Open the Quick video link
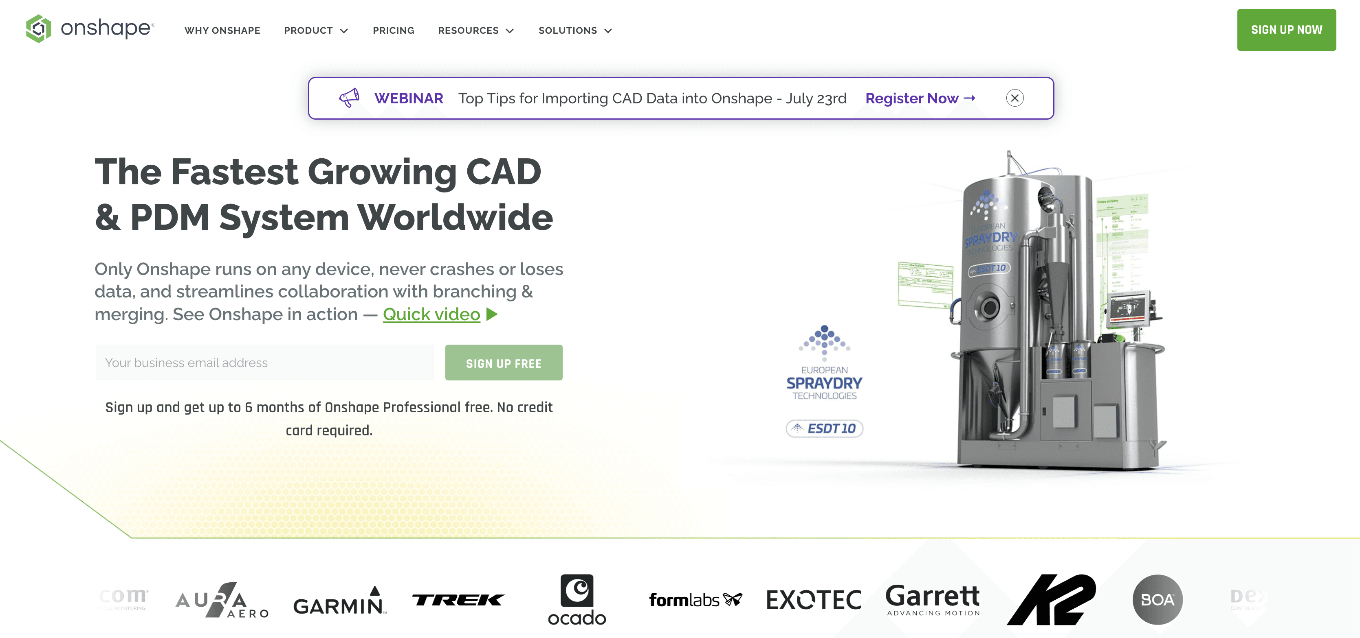Viewport: 1360px width, 638px height. [x=431, y=314]
